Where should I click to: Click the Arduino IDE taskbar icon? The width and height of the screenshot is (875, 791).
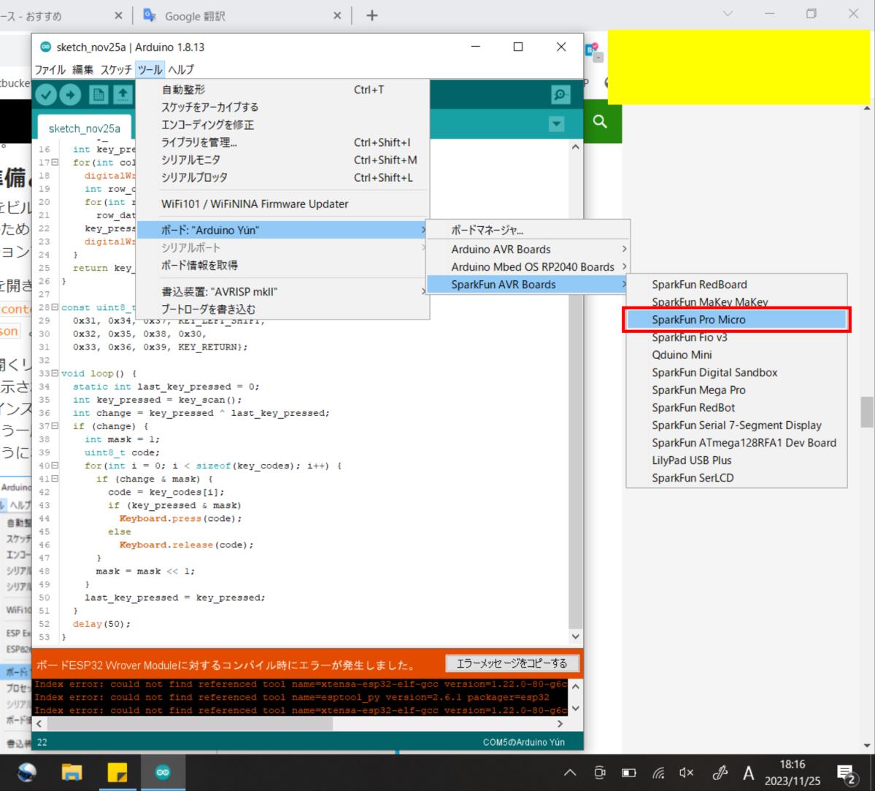[x=163, y=773]
